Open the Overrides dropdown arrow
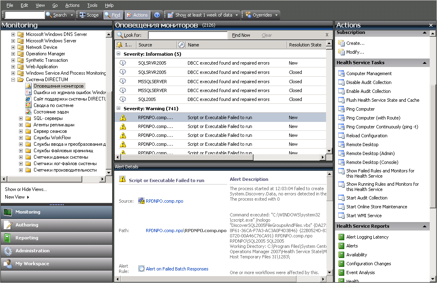The image size is (437, 283). 276,15
